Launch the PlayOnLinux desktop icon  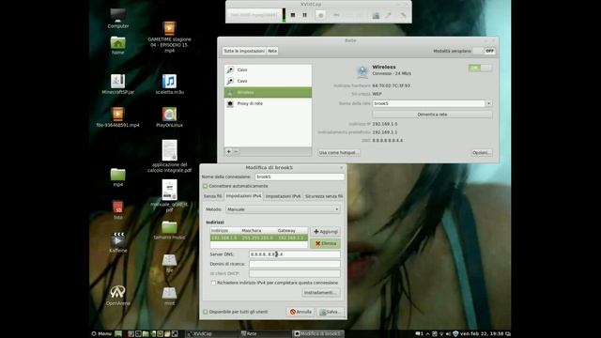pyautogui.click(x=169, y=116)
